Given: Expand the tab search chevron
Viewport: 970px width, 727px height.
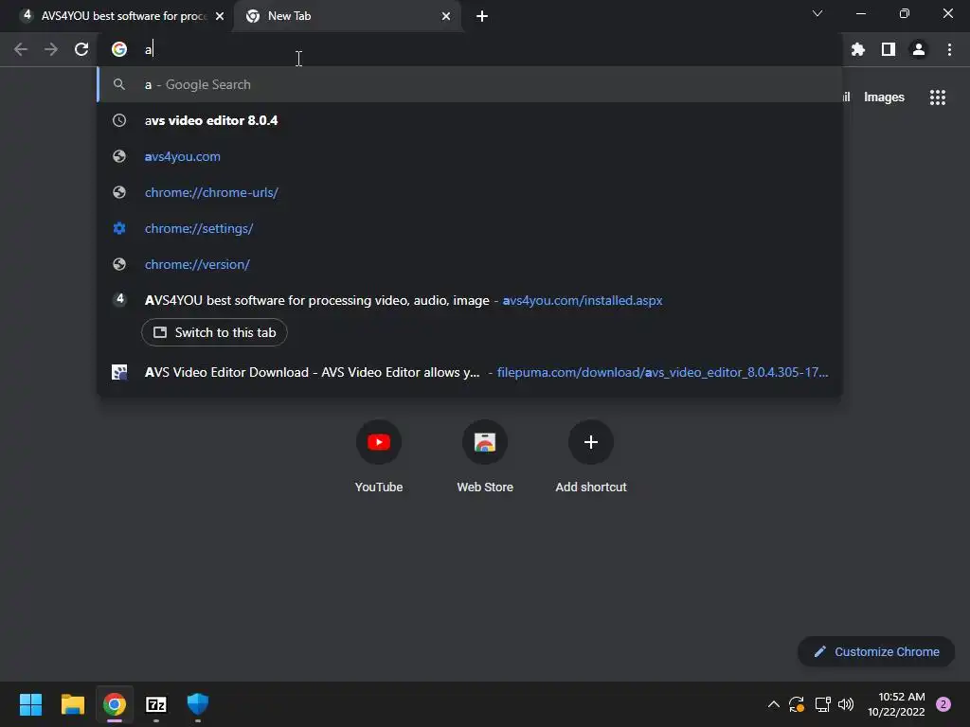Looking at the screenshot, I should 817,13.
